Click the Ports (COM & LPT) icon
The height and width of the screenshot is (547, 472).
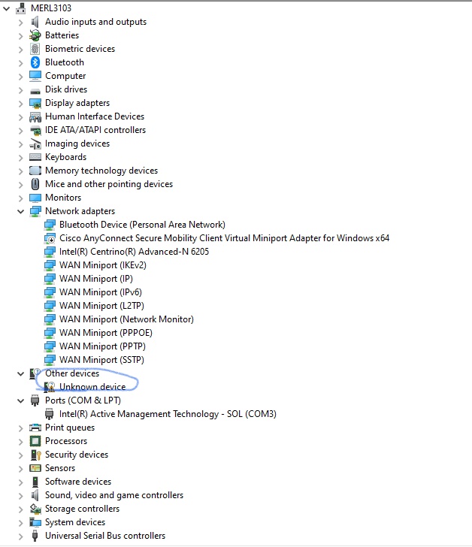[x=35, y=400]
